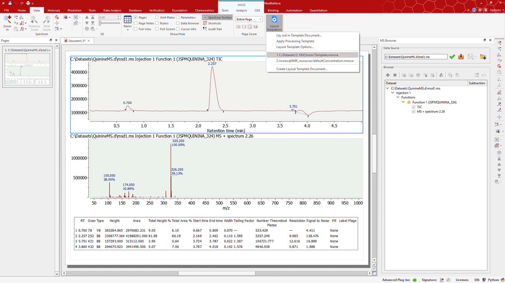The height and width of the screenshot is (283, 505).
Task: Uncheck MS + spectrum 2.26 tree item
Action: pos(413,112)
